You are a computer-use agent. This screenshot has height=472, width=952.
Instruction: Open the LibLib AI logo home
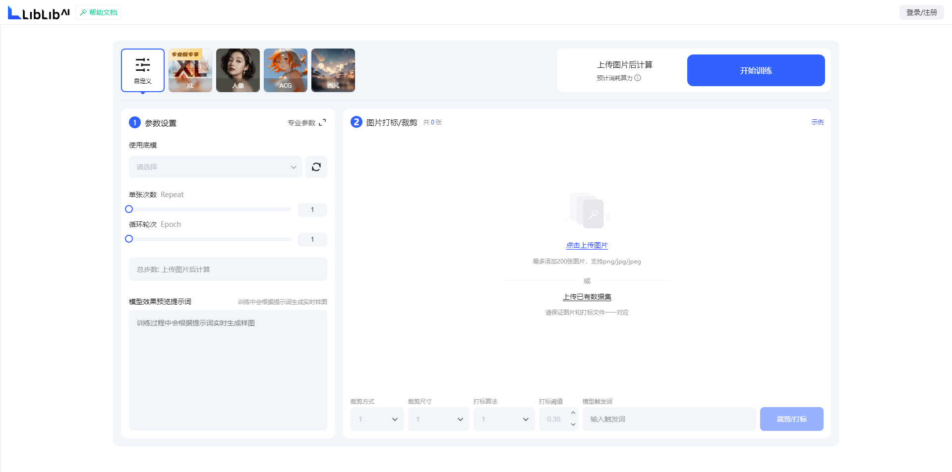coord(39,13)
